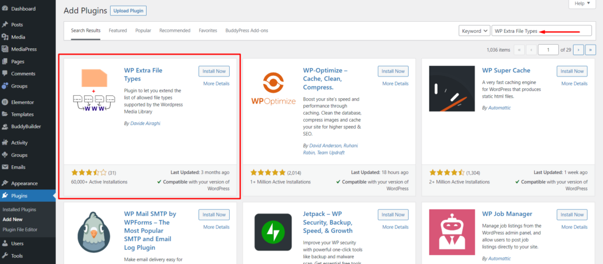Image resolution: width=603 pixels, height=264 pixels.
Task: Click the WP Job Manager robot logo
Action: pos(452,232)
